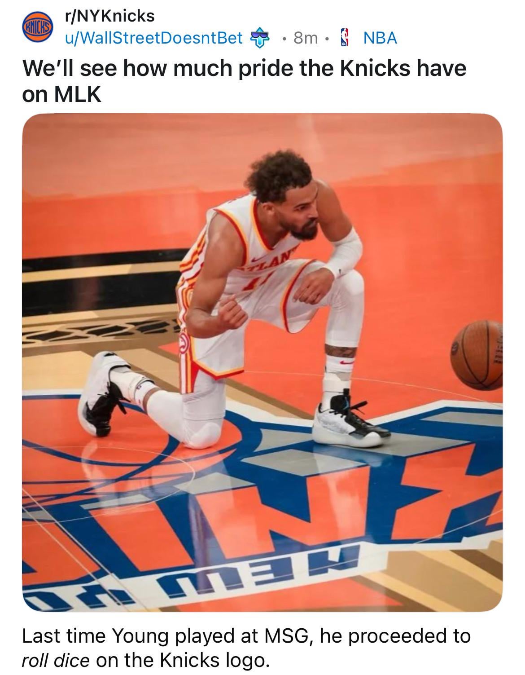Open the image of the kneeling player
Viewport: 525px width, 675px height.
point(262,362)
